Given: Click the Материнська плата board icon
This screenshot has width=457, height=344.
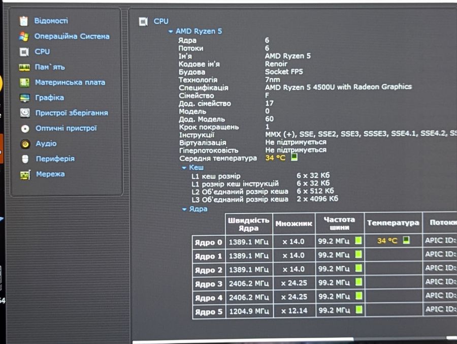Looking at the screenshot, I should (24, 83).
